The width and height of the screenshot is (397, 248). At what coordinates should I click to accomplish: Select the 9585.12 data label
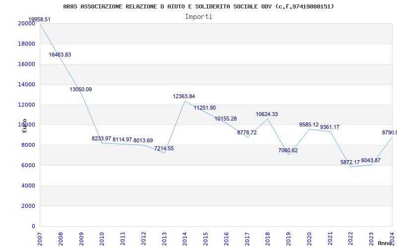(309, 125)
